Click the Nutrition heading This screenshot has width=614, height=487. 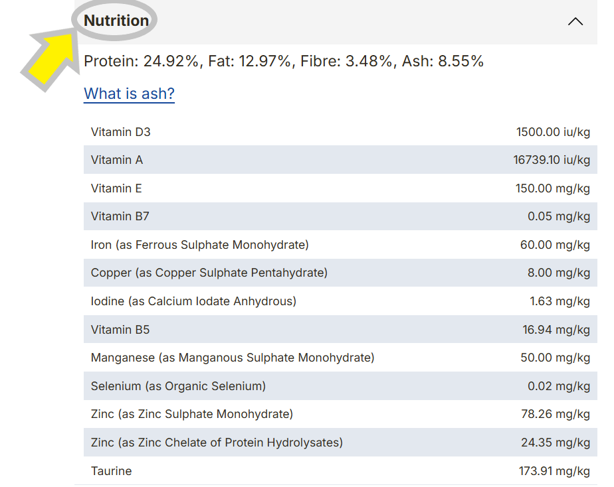pos(116,21)
